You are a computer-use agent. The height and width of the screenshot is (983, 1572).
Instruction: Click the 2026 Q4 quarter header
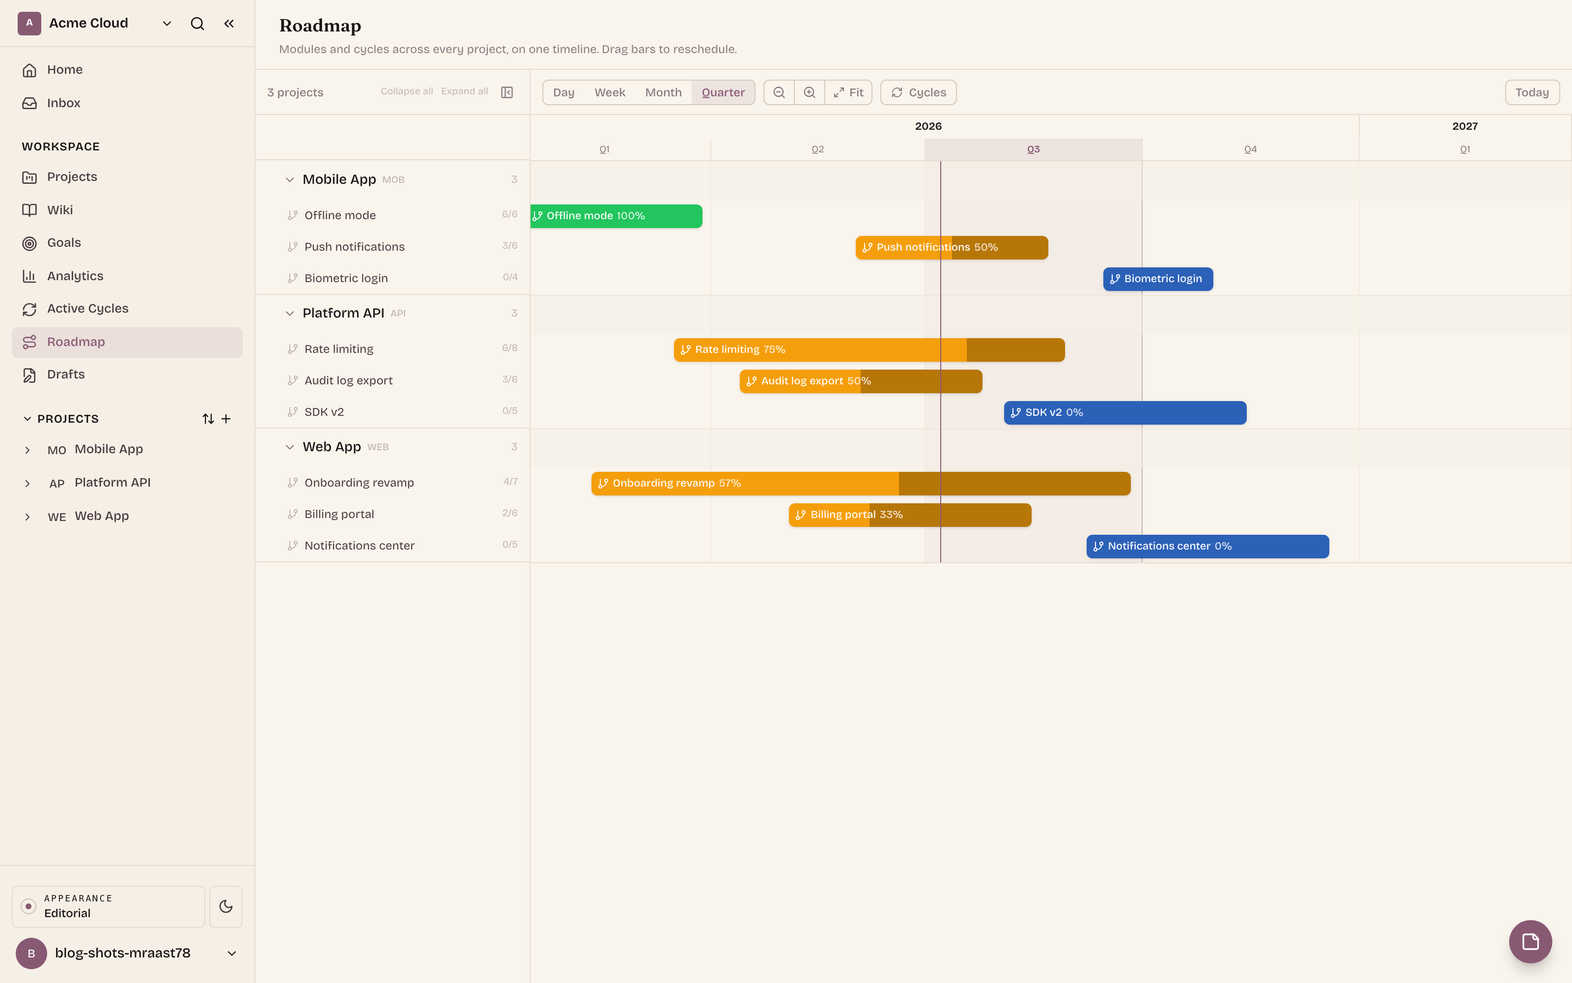pos(1250,149)
